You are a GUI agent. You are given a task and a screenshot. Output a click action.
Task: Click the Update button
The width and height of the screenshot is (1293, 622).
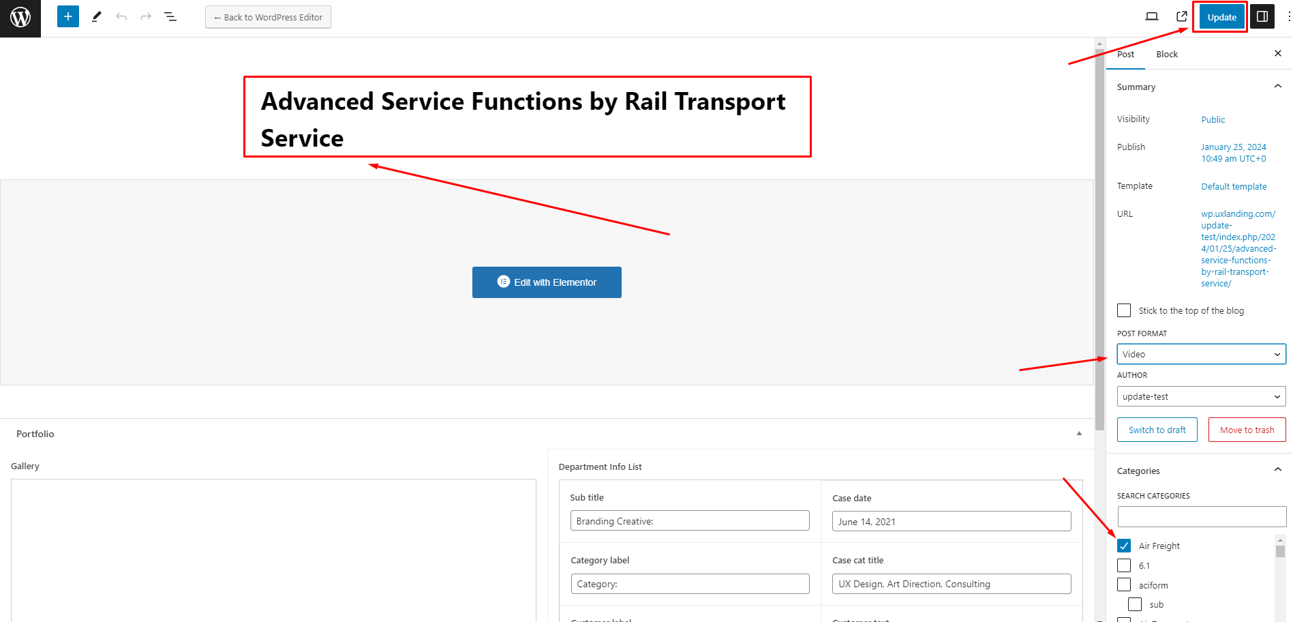click(x=1221, y=18)
